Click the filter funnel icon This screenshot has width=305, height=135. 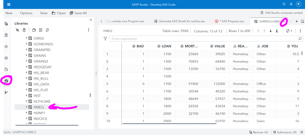pyautogui.click(x=105, y=39)
